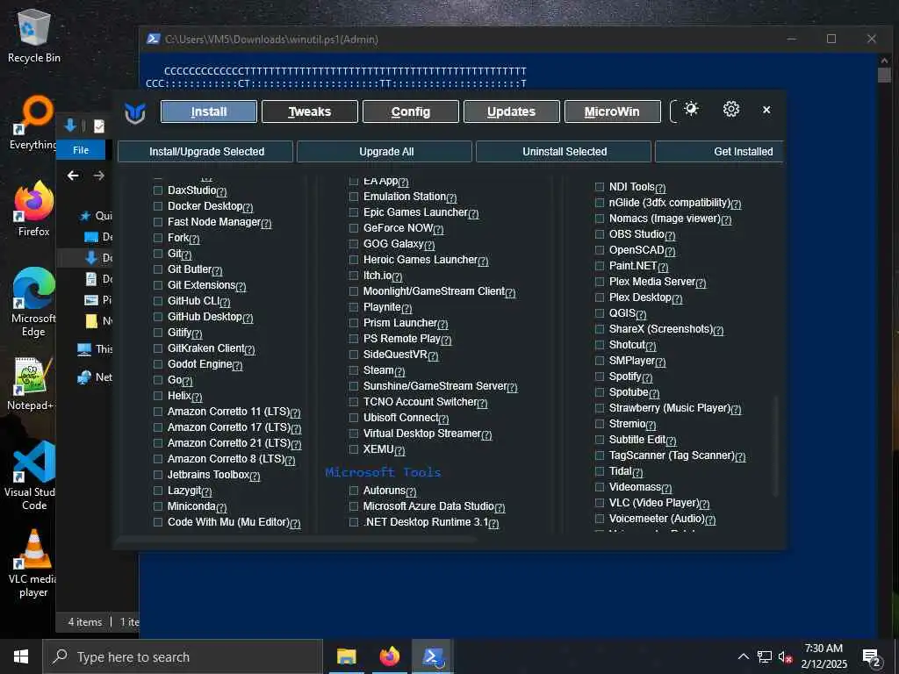Open File Explorer from the taskbar
The height and width of the screenshot is (674, 899).
(x=346, y=656)
